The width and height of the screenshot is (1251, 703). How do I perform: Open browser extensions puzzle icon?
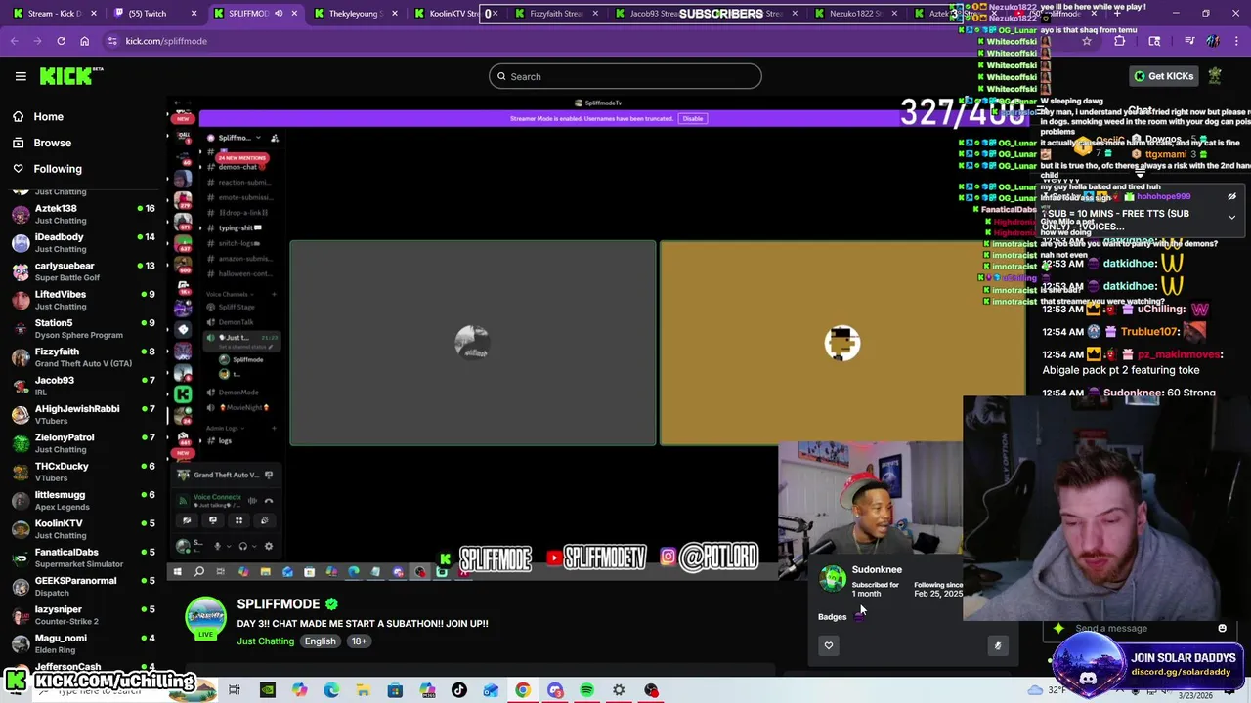1120,41
